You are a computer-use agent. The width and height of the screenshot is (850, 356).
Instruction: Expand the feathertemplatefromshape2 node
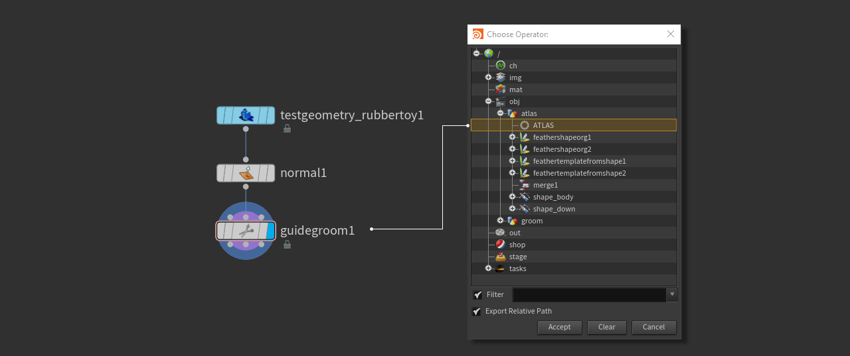coord(513,173)
